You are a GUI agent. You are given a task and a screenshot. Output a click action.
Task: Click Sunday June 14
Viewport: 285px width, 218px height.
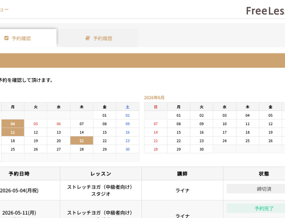(x=156, y=132)
